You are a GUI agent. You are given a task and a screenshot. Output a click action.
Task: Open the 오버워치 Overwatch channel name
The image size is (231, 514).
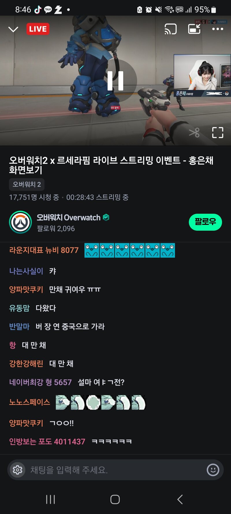[x=69, y=217]
